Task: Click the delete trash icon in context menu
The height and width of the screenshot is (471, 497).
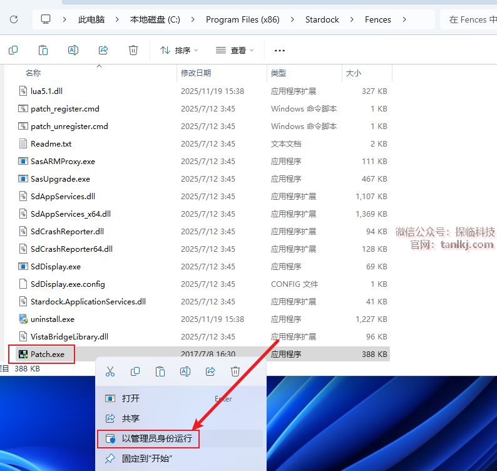Action: tap(235, 371)
